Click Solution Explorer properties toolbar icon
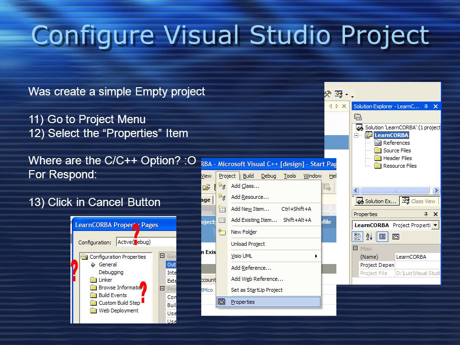Screen dimensions: 460x345 357,117
